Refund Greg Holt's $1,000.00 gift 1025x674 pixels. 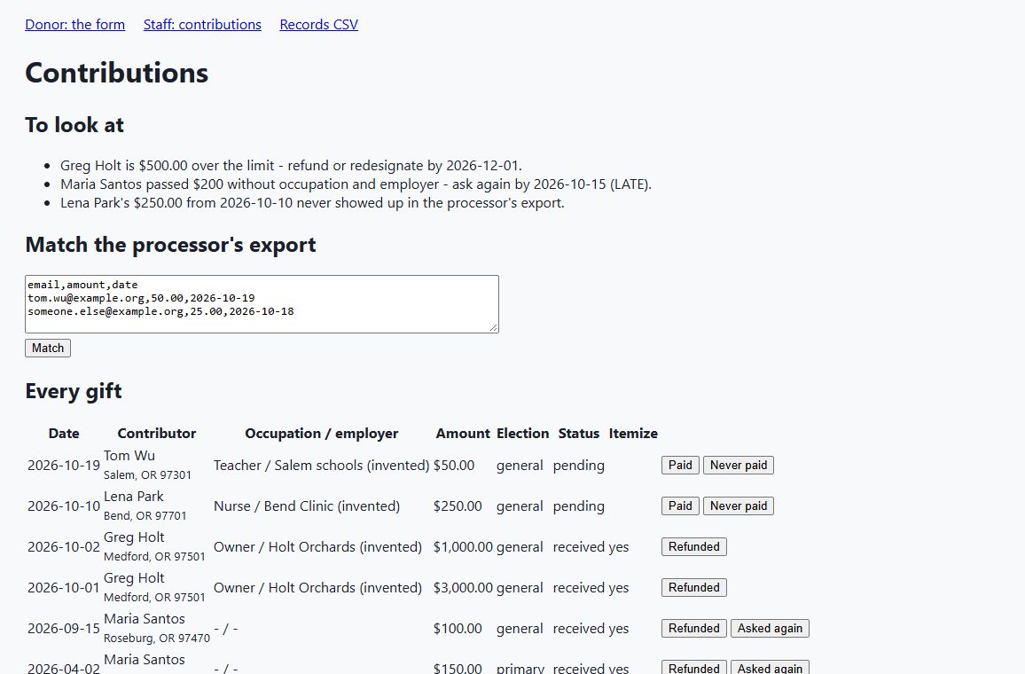[x=693, y=546]
